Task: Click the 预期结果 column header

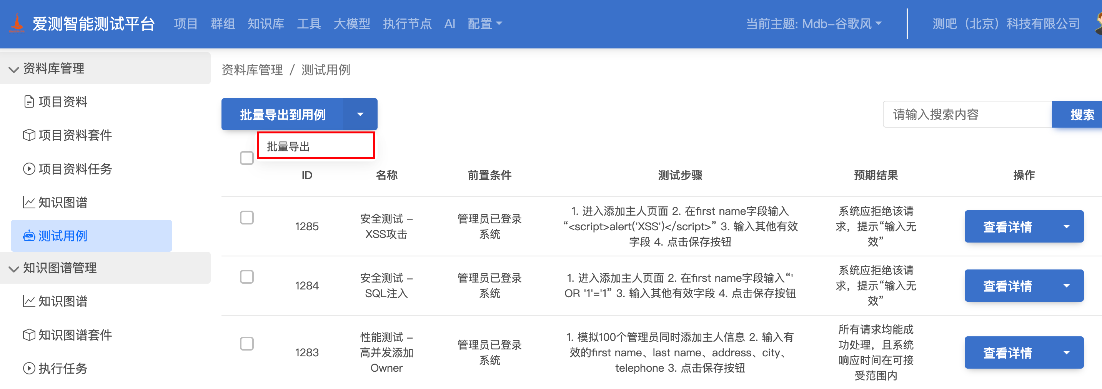Action: click(x=876, y=175)
